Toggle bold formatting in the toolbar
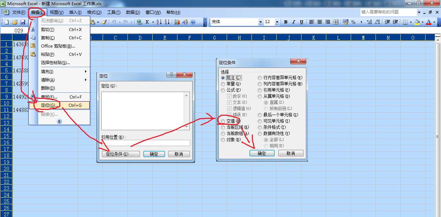This screenshot has width=441, height=217. tap(286, 22)
